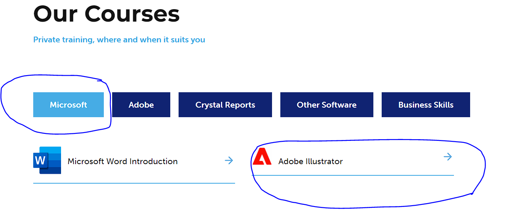Click the divider line under Adobe Illustrator
Screen dimensions: 510x214
353,175
